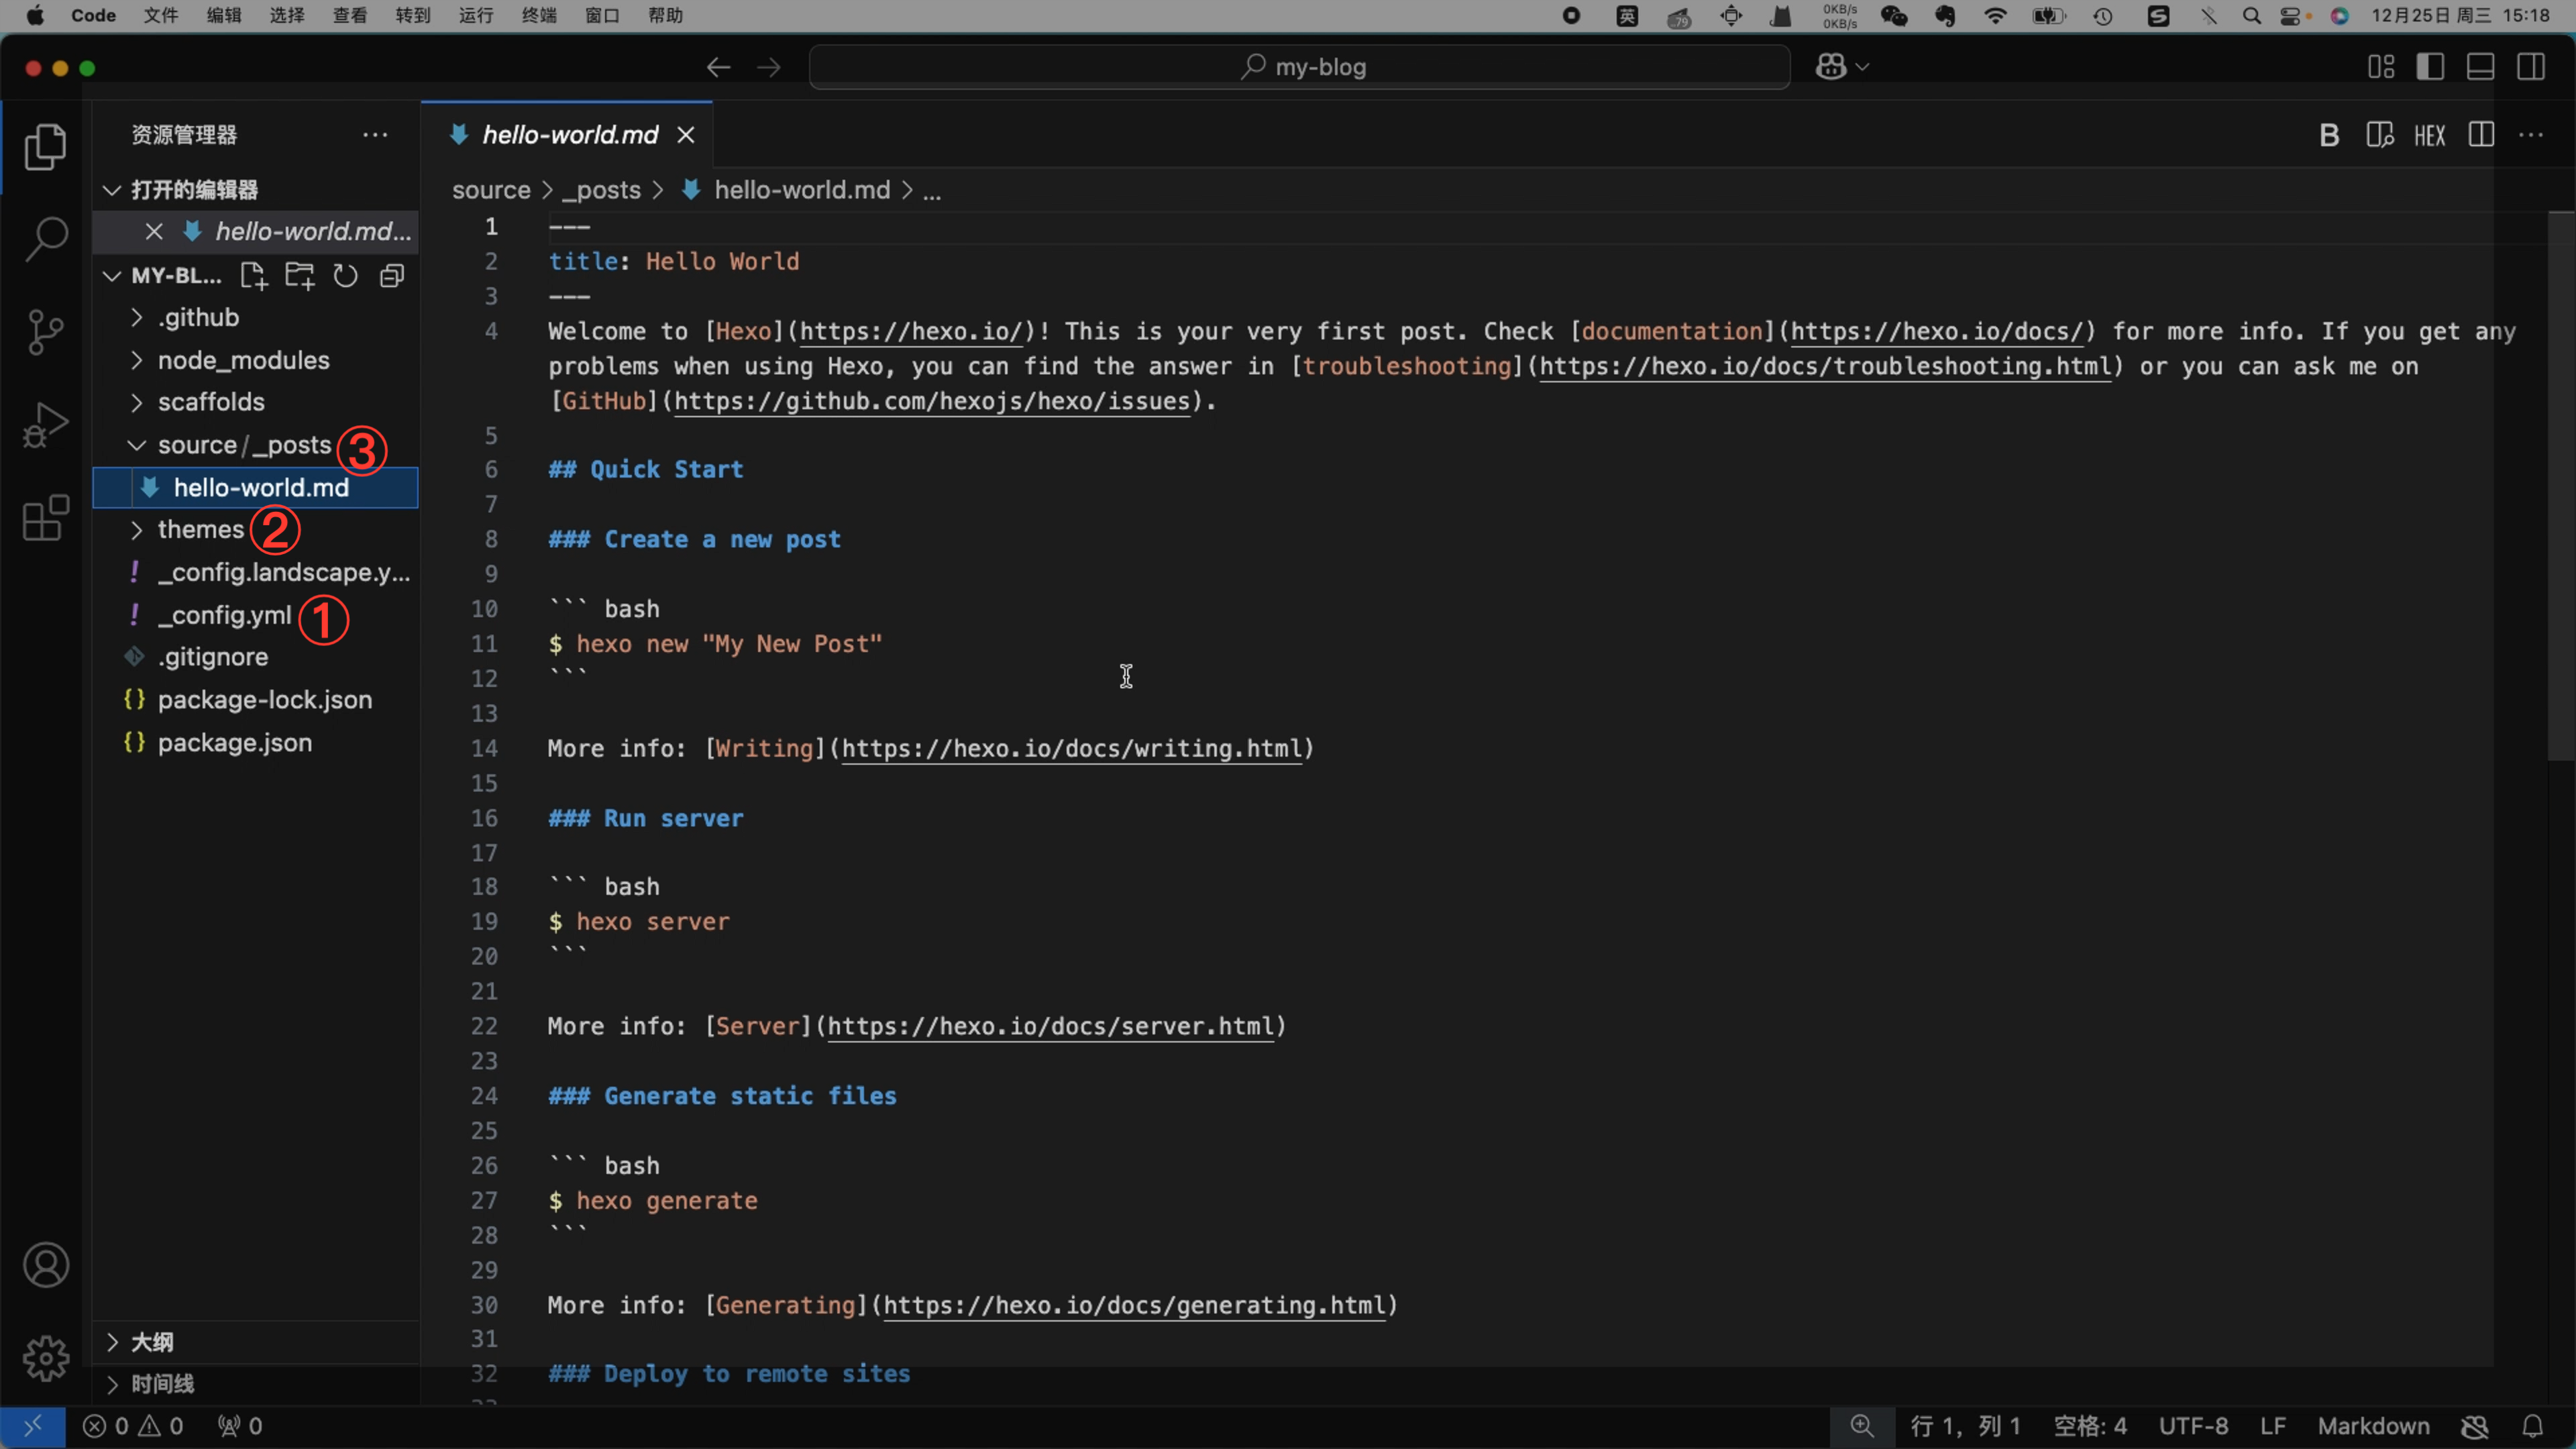Click the _posts breadcrumb segment
The width and height of the screenshot is (2576, 1449).
602,190
